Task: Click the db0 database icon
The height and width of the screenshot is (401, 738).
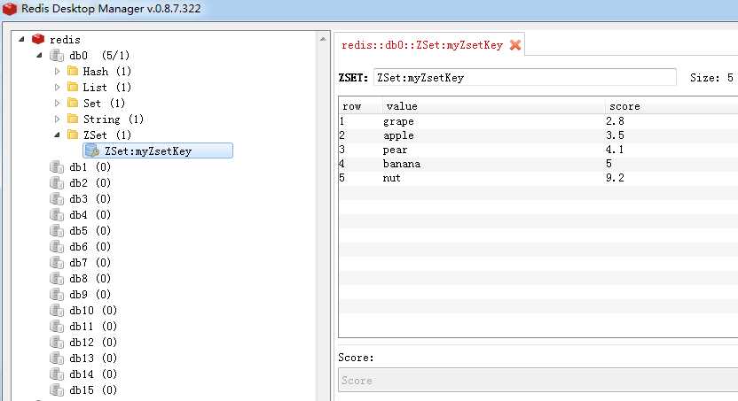Action: [57, 56]
